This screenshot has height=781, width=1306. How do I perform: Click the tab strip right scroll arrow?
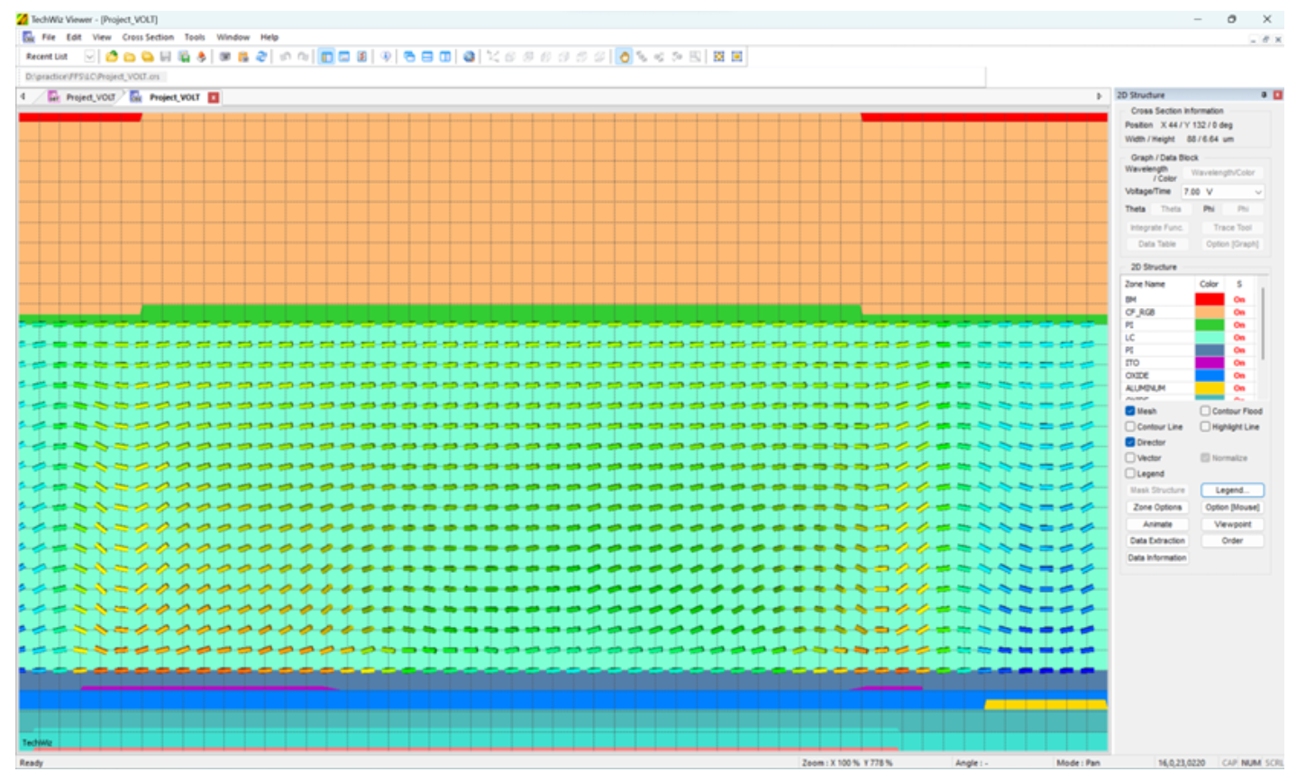1099,96
